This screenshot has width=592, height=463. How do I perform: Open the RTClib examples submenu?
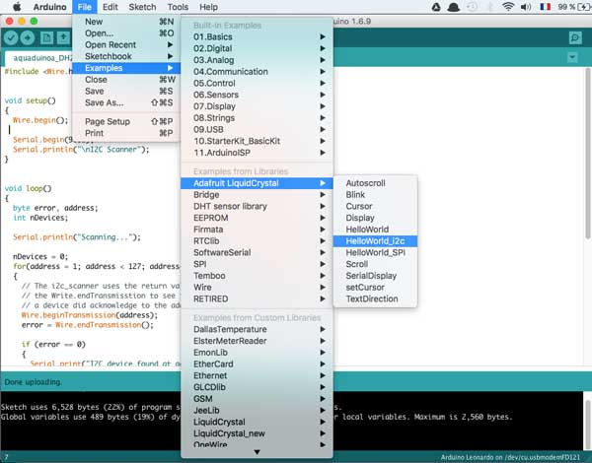(257, 241)
